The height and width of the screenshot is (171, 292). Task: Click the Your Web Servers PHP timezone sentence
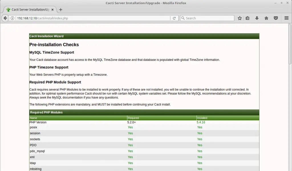tap(68, 75)
